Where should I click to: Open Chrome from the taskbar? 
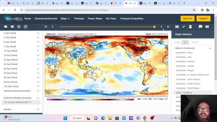point(145,118)
